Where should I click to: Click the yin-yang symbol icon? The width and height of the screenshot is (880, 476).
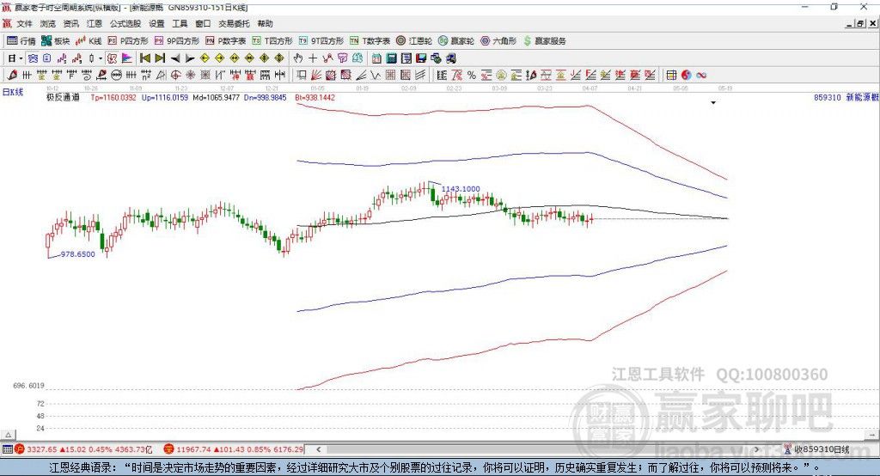click(687, 75)
